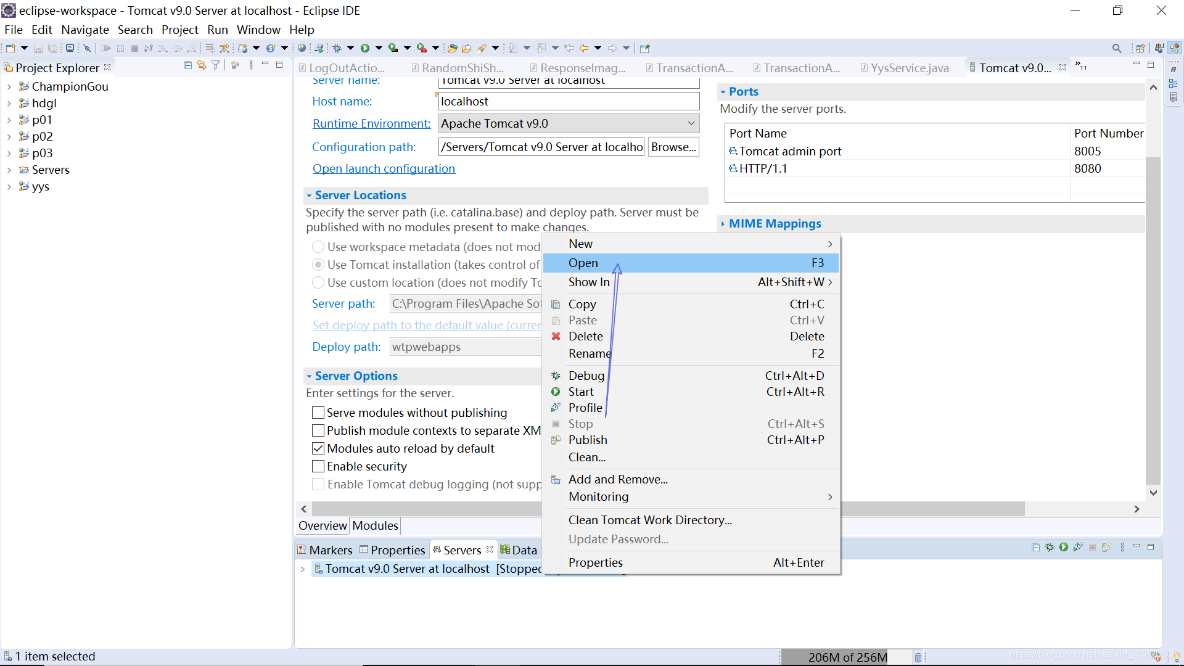Click the Skip All Breakpoints icon
Image resolution: width=1184 pixels, height=666 pixels.
[87, 48]
